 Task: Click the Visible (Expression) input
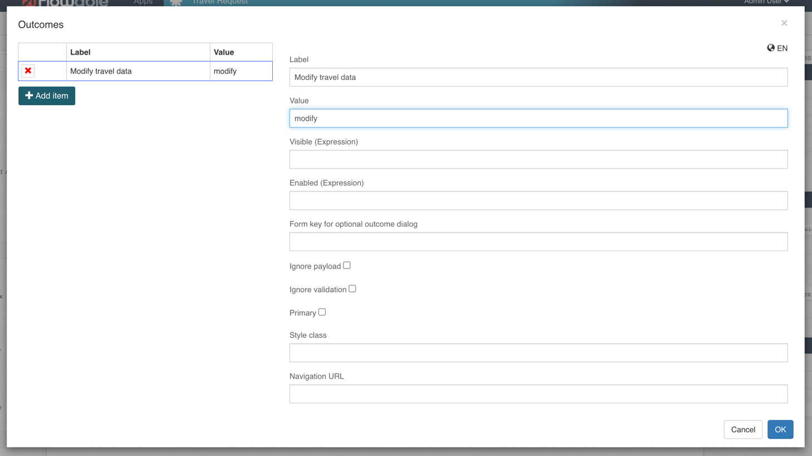click(538, 160)
